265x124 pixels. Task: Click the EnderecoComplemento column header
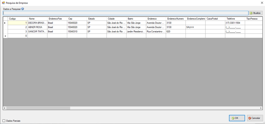[x=195, y=19]
